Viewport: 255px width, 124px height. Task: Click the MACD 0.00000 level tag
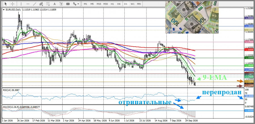(249, 111)
